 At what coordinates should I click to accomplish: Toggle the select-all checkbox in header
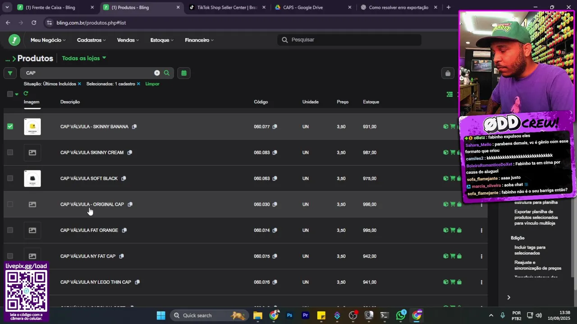coord(10,94)
